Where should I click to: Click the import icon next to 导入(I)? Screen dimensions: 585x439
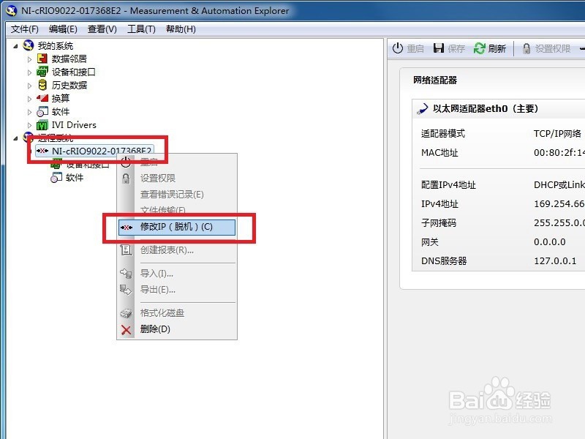[126, 274]
